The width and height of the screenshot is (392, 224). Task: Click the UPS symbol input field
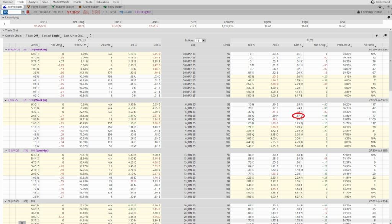click(11, 12)
